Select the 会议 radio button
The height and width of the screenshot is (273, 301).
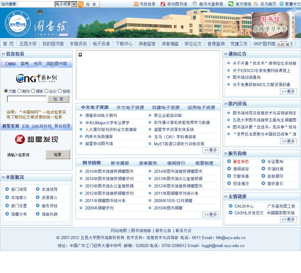[46, 91]
